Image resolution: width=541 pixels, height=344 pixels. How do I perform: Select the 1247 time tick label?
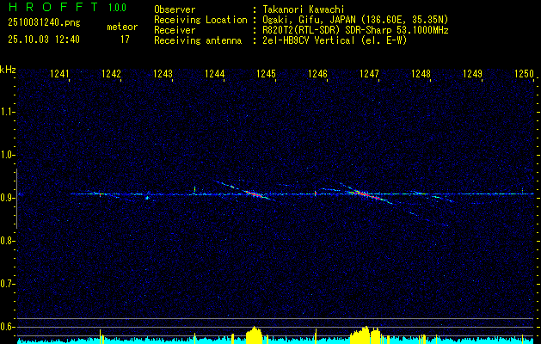pos(369,73)
